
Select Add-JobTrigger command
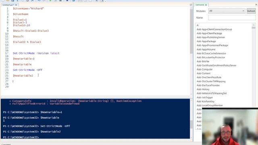coord(205,97)
